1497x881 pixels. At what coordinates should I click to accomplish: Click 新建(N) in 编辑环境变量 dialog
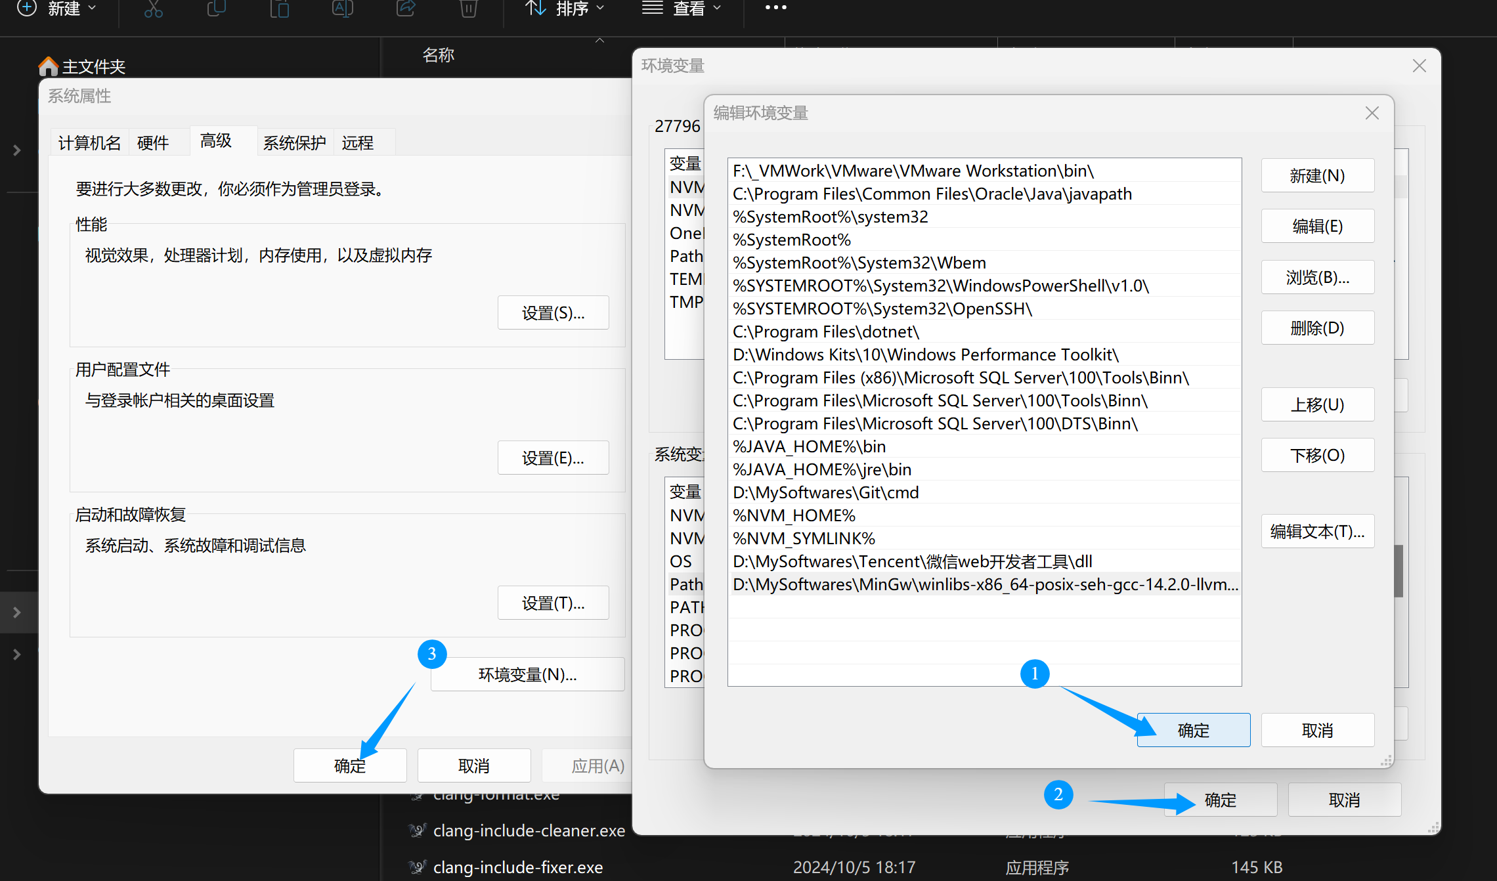click(1318, 175)
